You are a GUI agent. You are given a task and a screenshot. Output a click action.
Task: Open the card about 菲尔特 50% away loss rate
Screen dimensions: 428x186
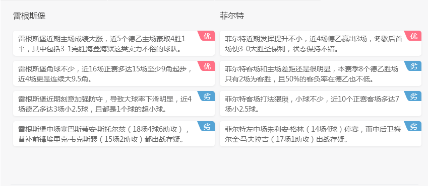[x=321, y=73]
